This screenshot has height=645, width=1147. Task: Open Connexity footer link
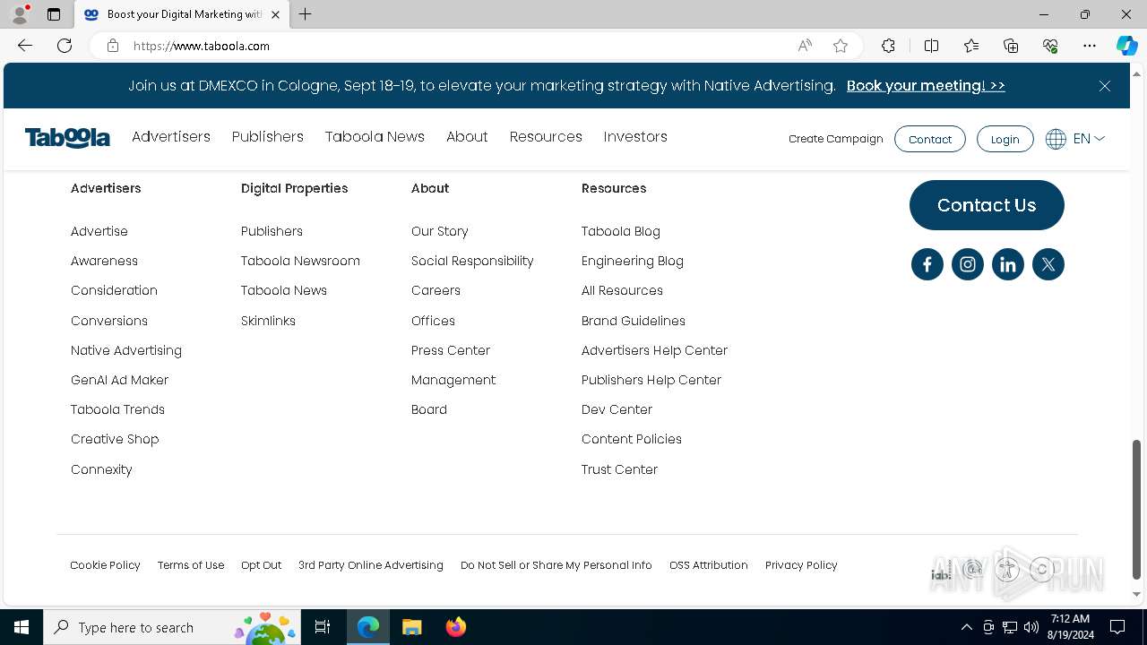tap(101, 469)
